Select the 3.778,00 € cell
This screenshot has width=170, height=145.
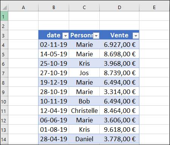(x=119, y=139)
